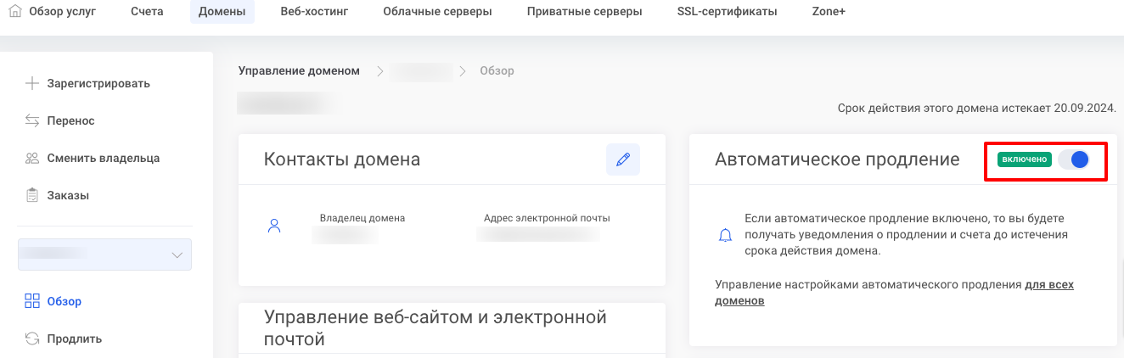The height and width of the screenshot is (358, 1124).
Task: Click the refresh icon beside Продлить
Action: pyautogui.click(x=32, y=338)
